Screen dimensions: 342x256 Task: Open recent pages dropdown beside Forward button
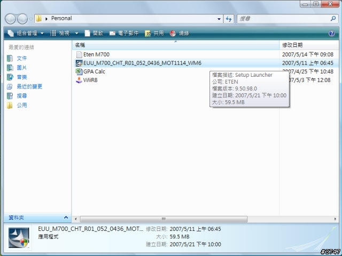click(x=31, y=19)
